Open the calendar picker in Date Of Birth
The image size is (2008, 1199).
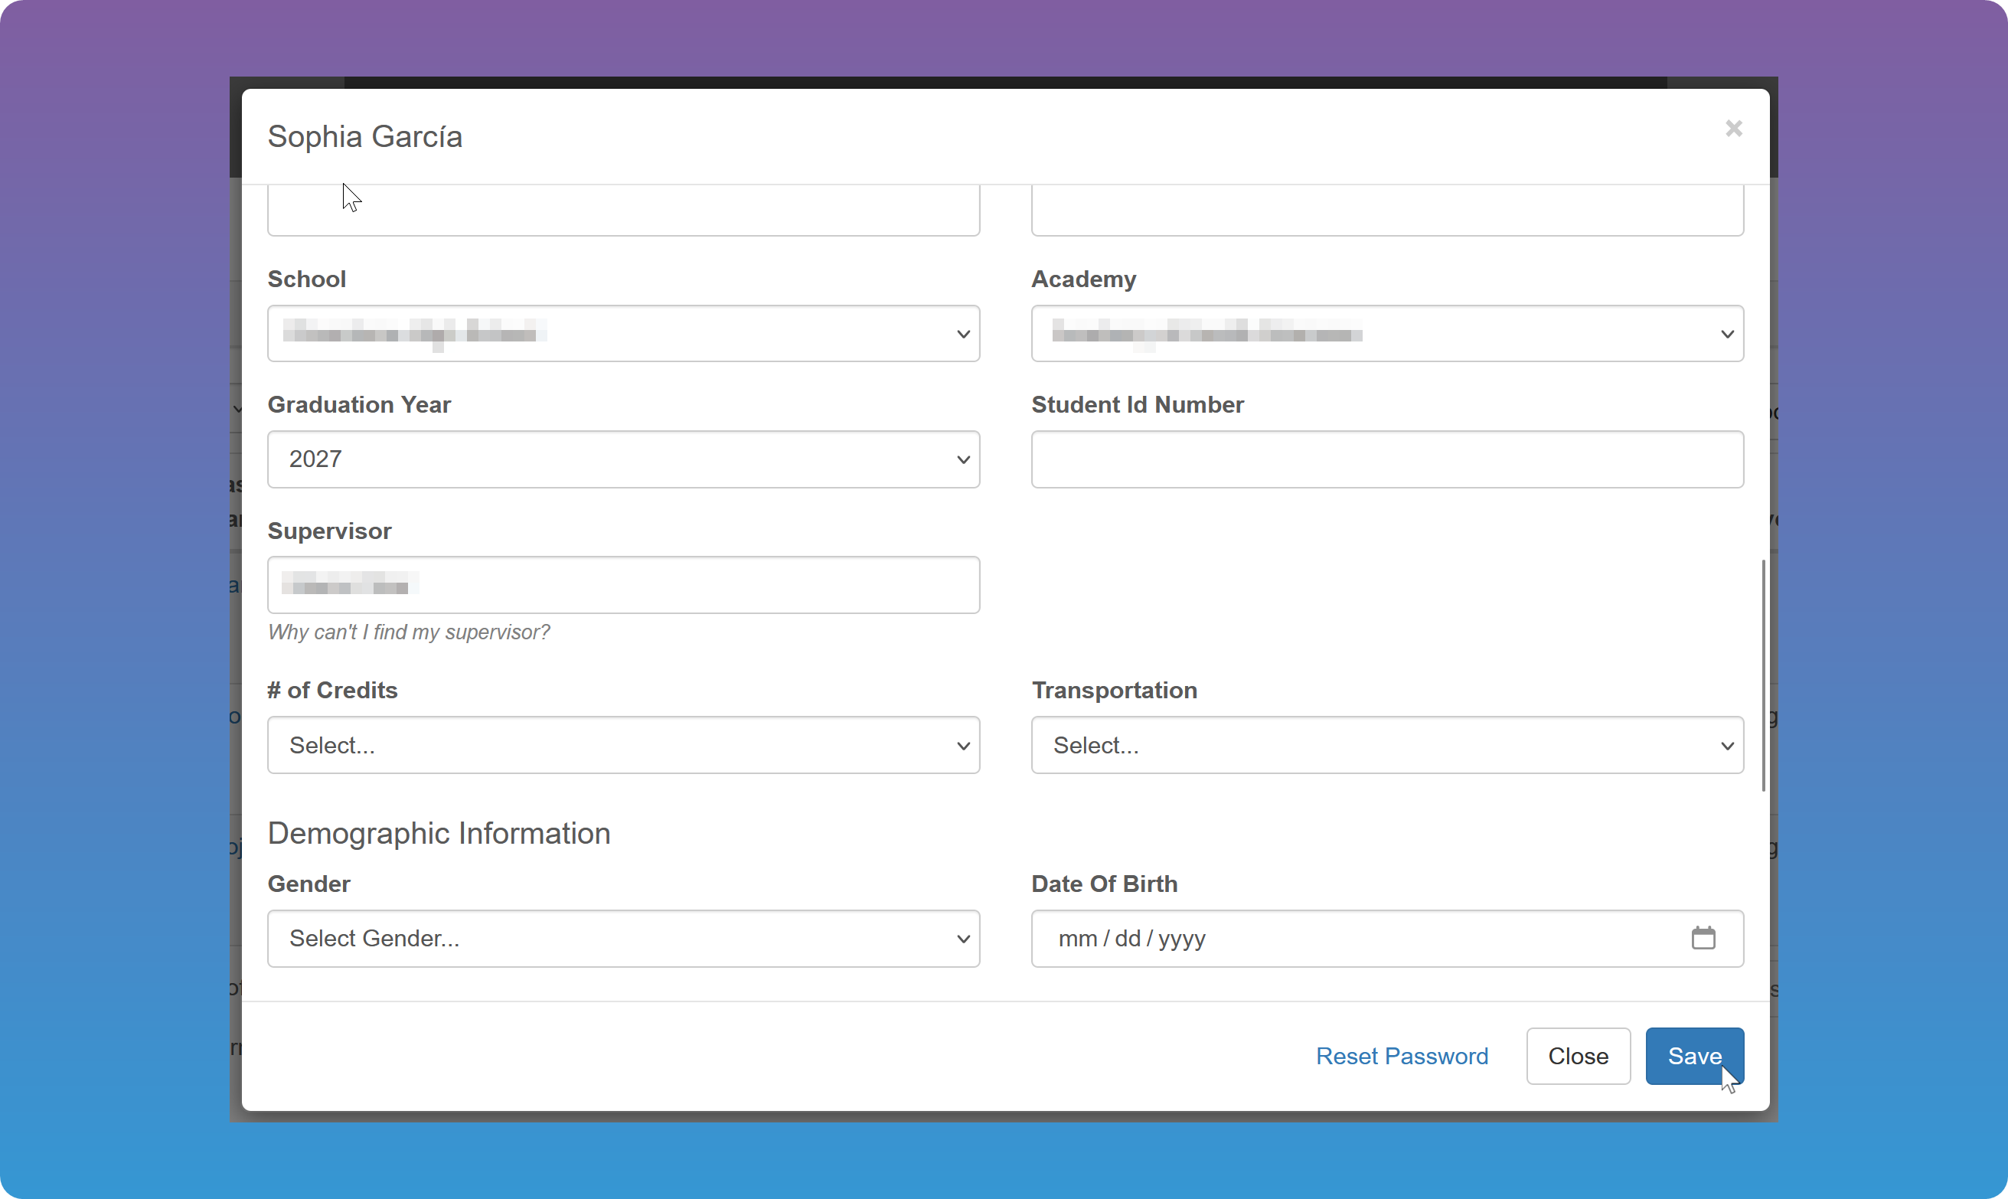pos(1703,938)
